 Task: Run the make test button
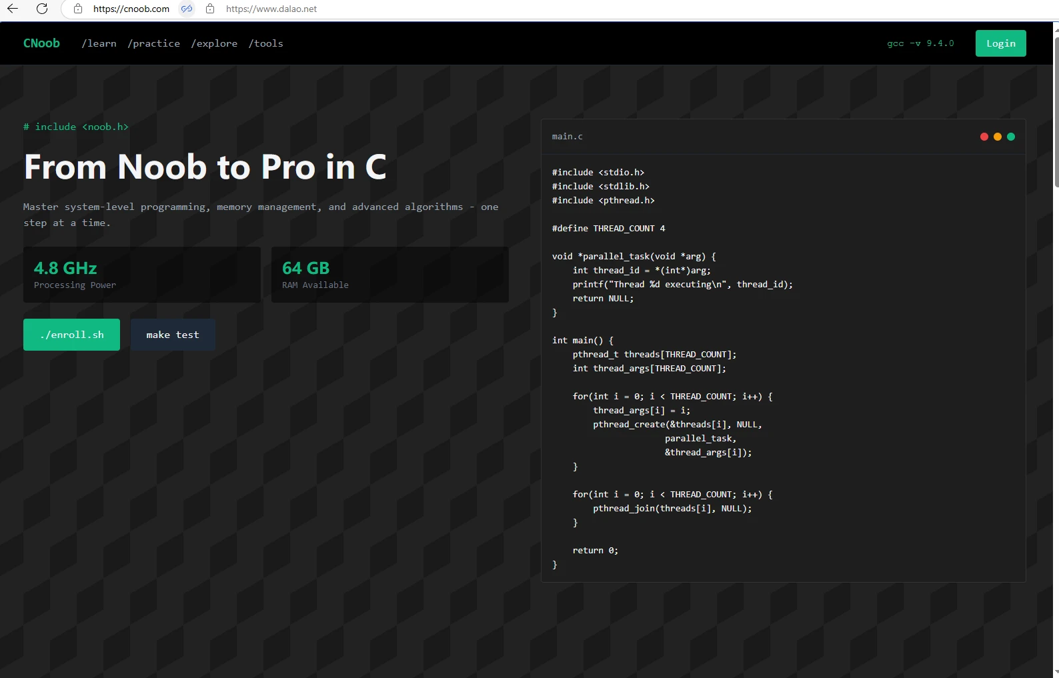point(173,335)
